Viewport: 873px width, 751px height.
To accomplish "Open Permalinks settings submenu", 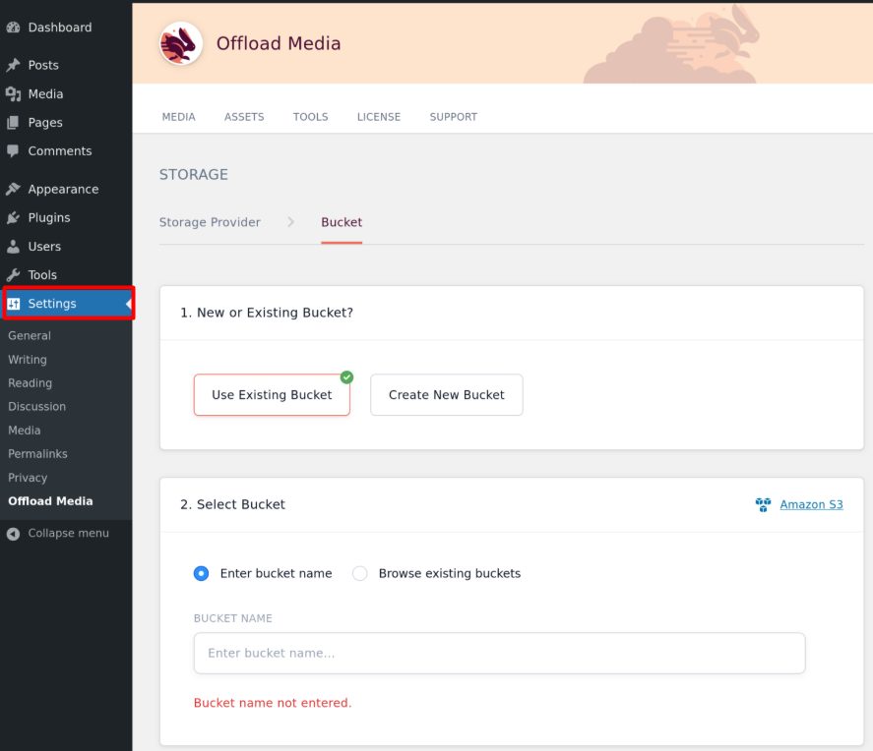I will 37,453.
